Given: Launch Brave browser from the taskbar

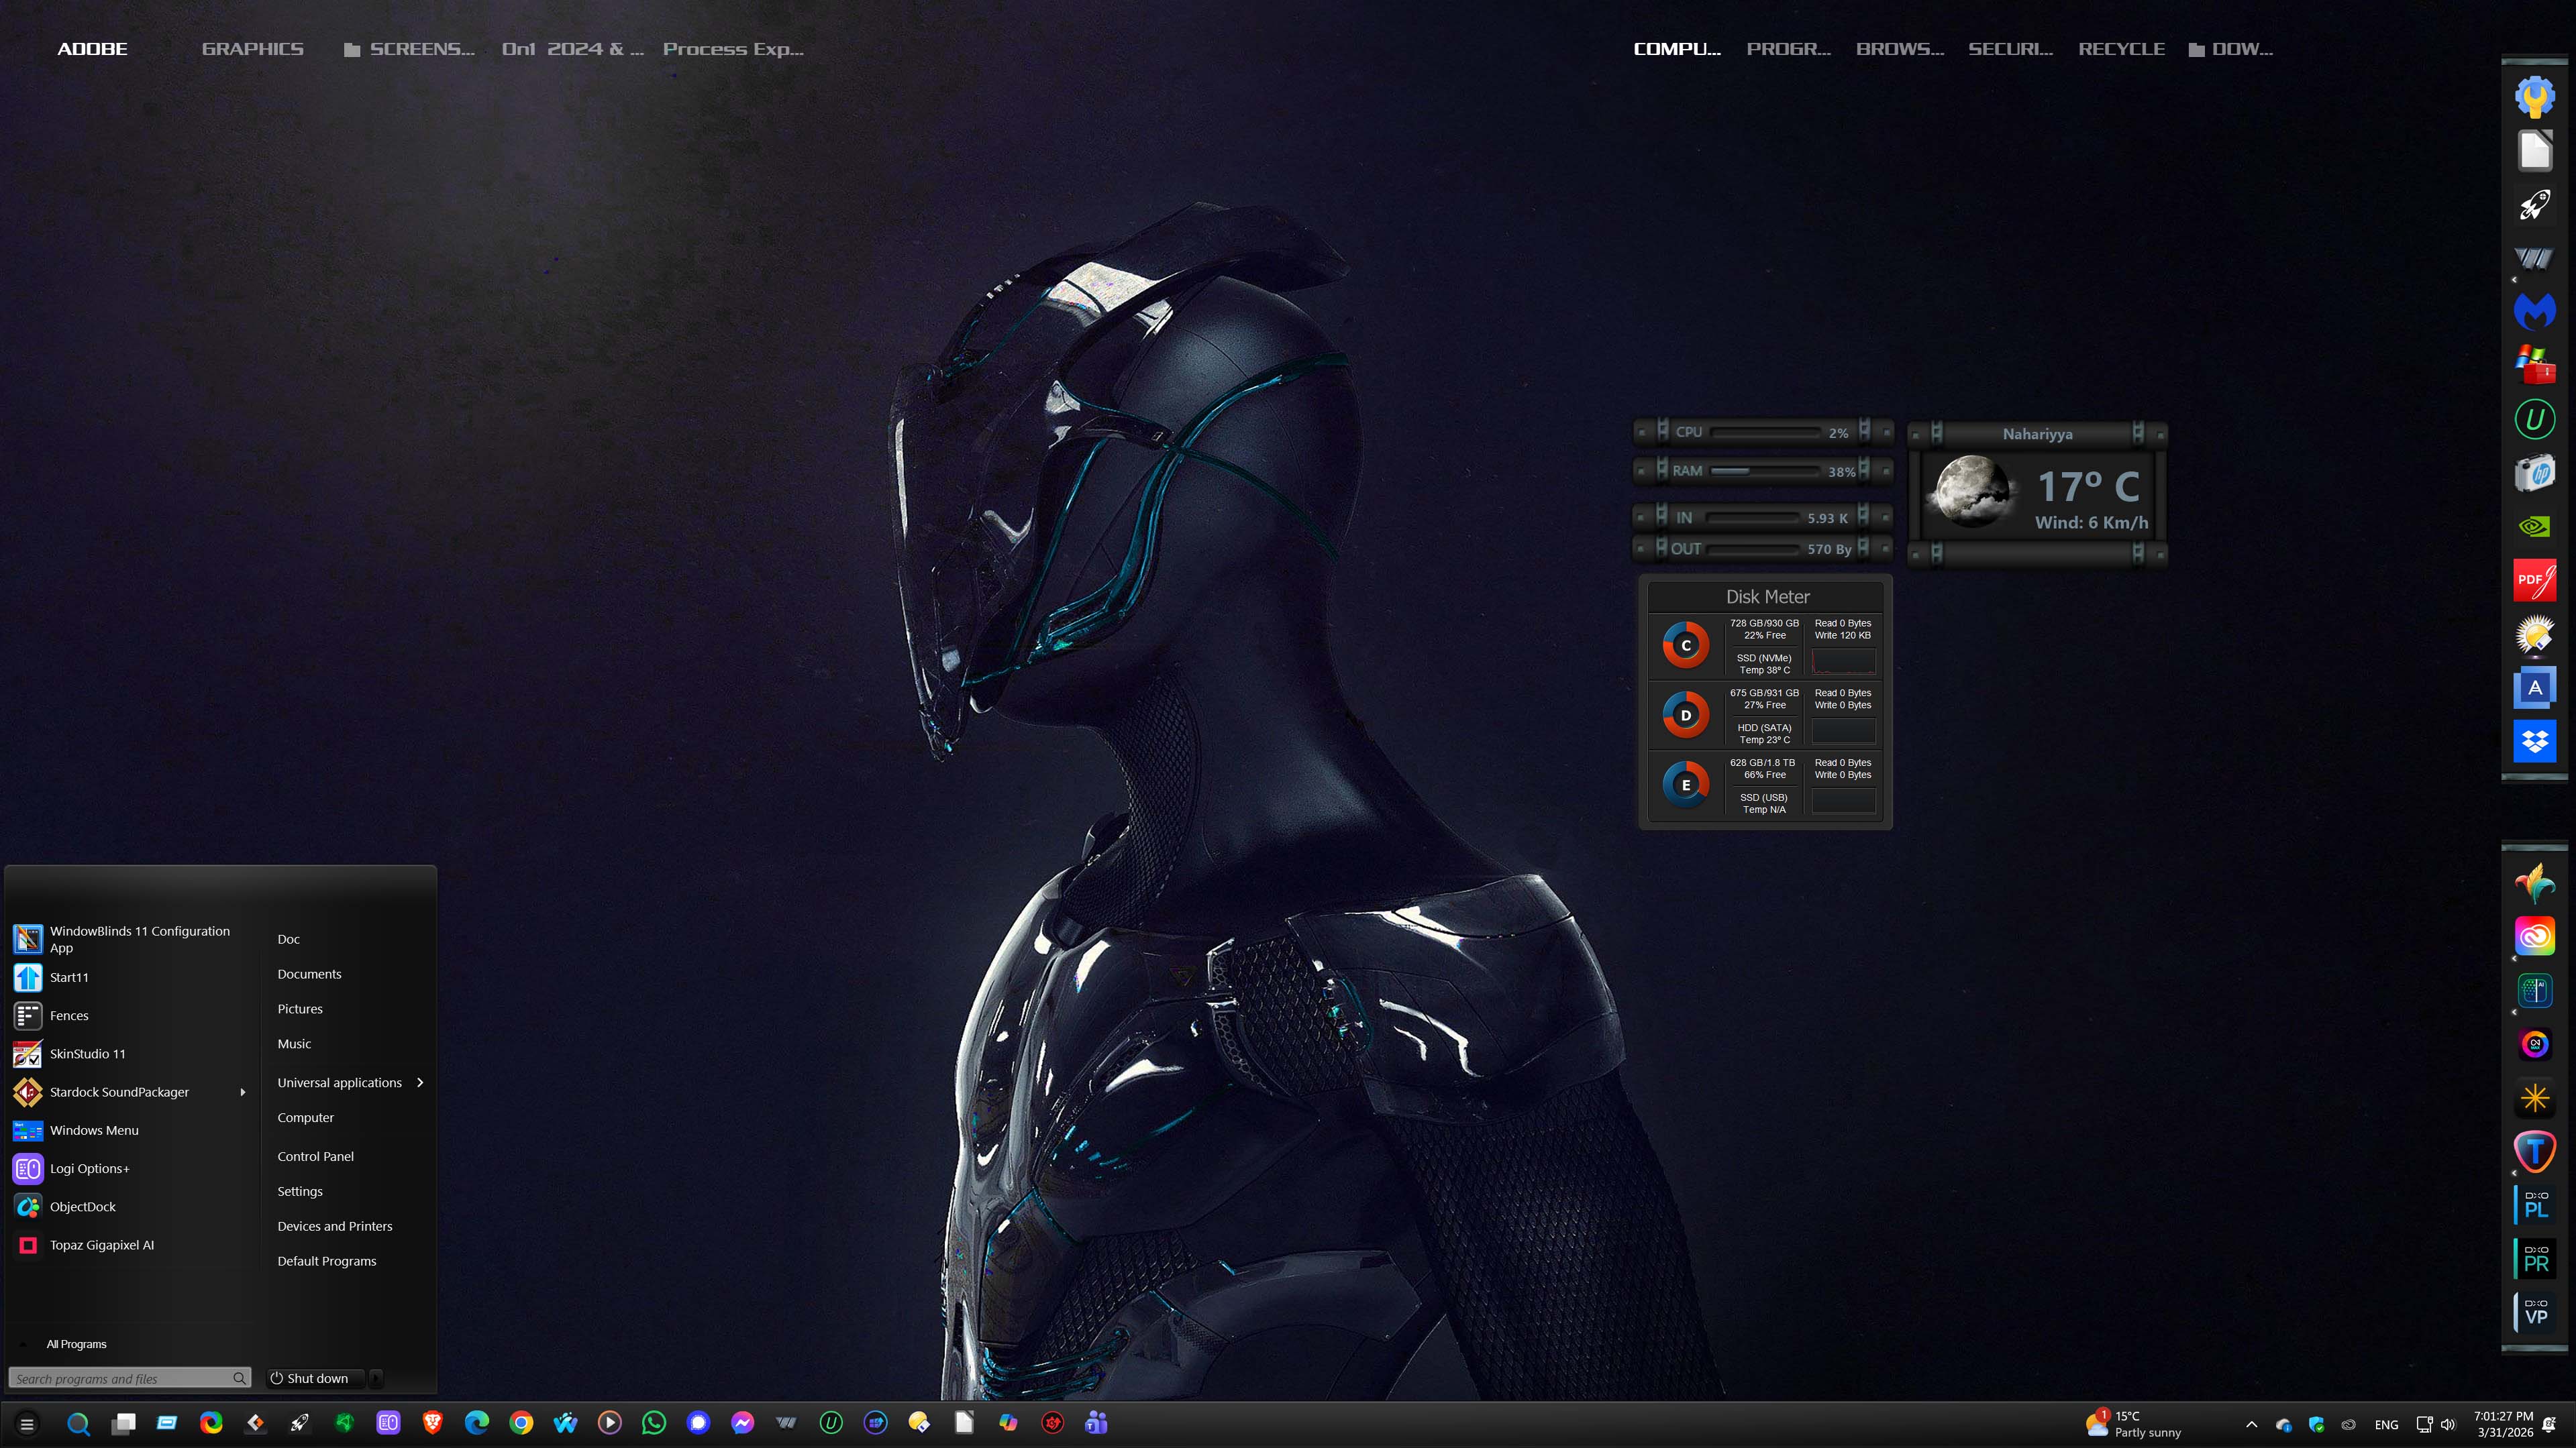Looking at the screenshot, I should pos(432,1423).
